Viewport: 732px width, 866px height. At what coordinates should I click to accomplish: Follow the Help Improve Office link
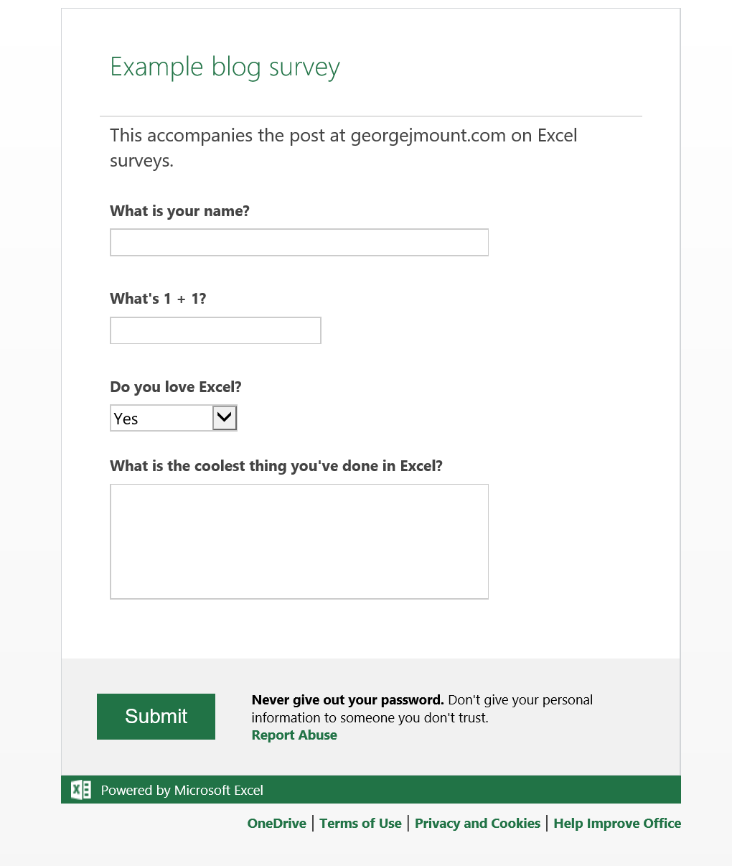[x=617, y=824]
